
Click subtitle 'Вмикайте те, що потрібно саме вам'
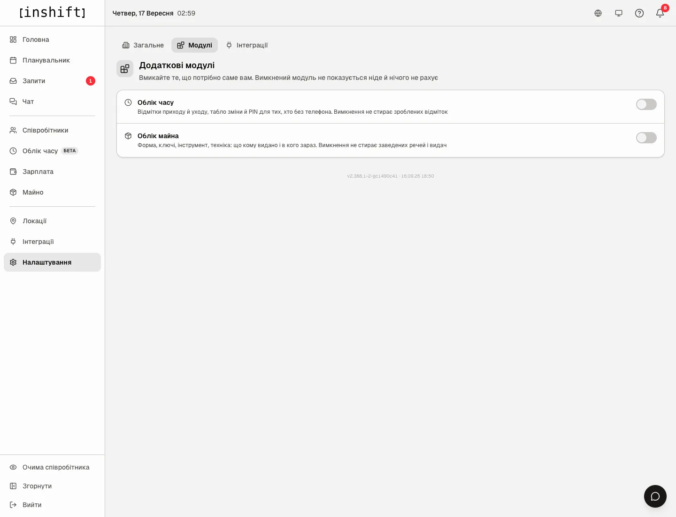coord(289,78)
